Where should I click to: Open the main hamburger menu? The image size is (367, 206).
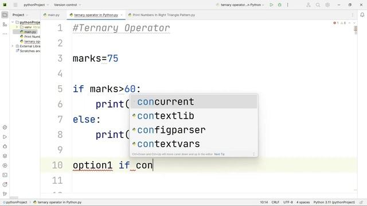[x=15, y=5]
